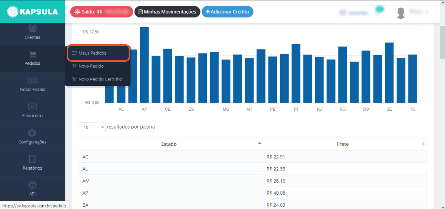Screen dimensions: 445x209
Task: Click the RS bar in the chart
Action: 366,77
